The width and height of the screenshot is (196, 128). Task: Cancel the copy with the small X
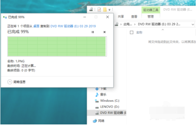(x=104, y=32)
